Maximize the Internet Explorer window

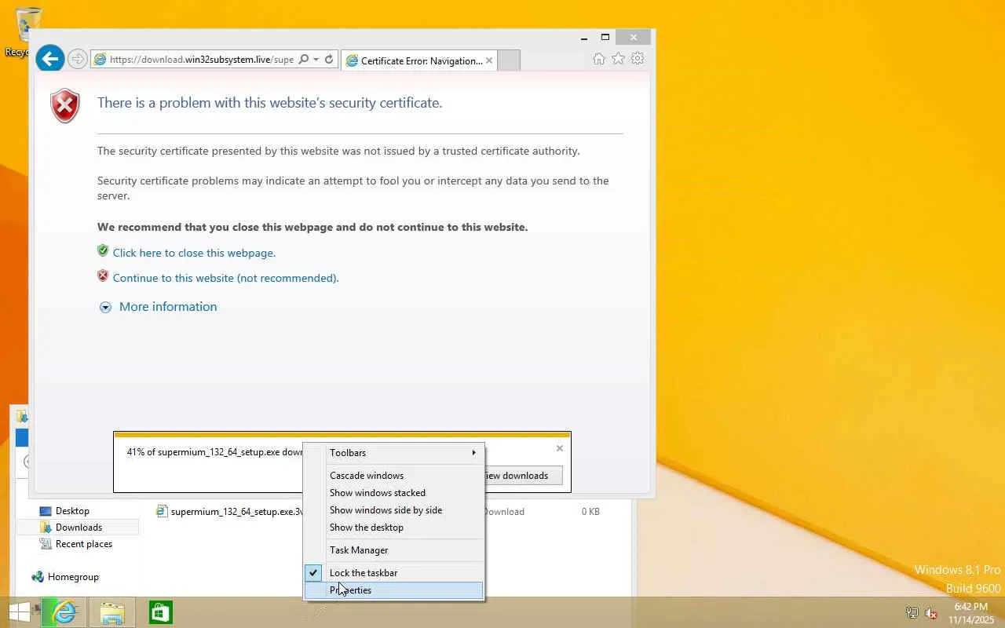(605, 37)
